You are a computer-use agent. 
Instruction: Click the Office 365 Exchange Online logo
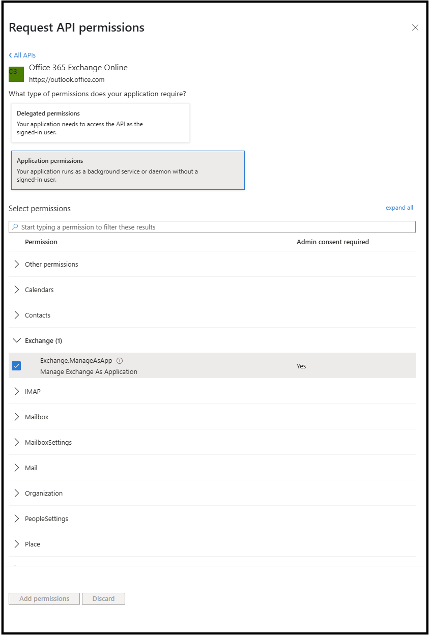[x=16, y=74]
